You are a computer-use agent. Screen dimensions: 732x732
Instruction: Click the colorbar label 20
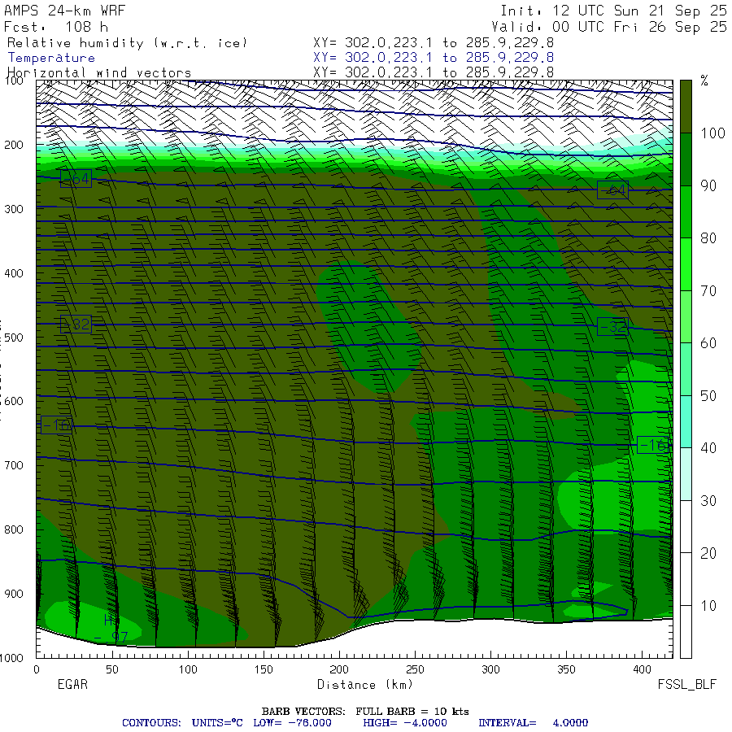[x=708, y=553]
